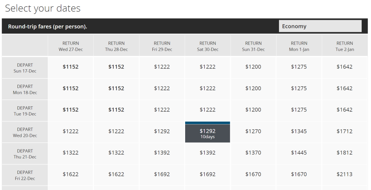Click the DEPART Sun 17-Dec row header
371x190 pixels.
[25, 68]
